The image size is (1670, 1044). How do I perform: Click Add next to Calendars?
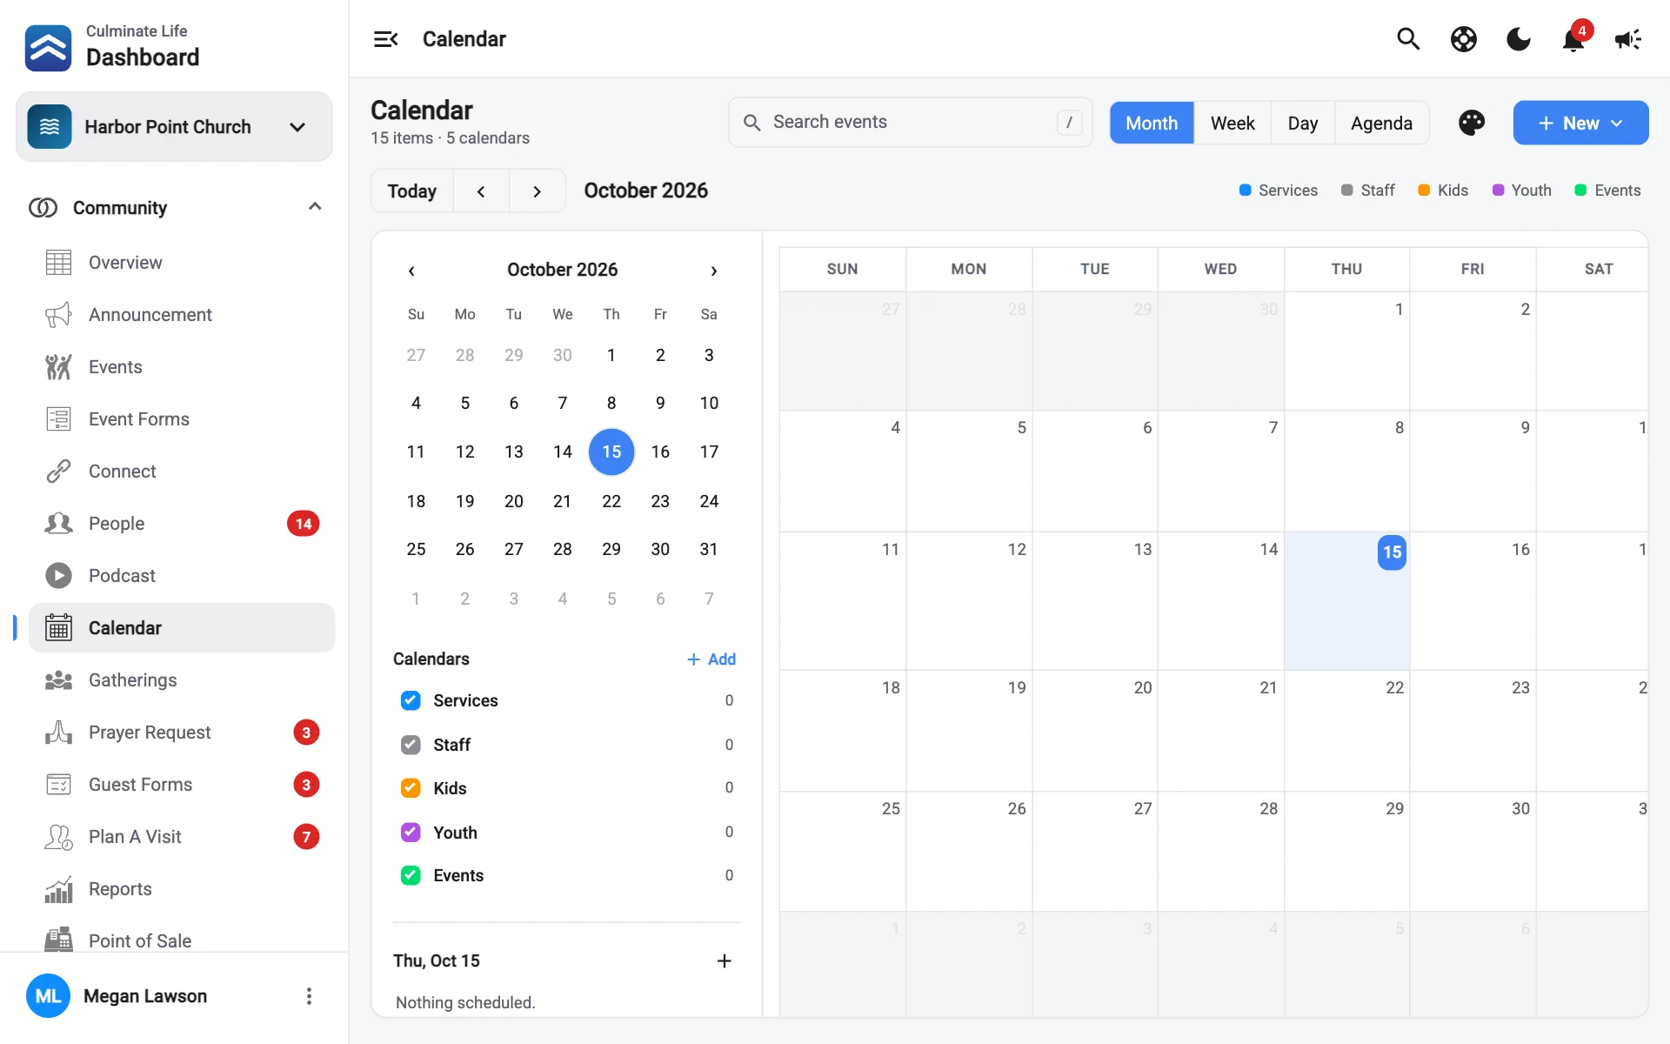pos(711,659)
